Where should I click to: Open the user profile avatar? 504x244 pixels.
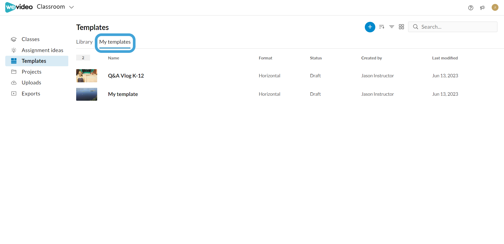pyautogui.click(x=495, y=7)
